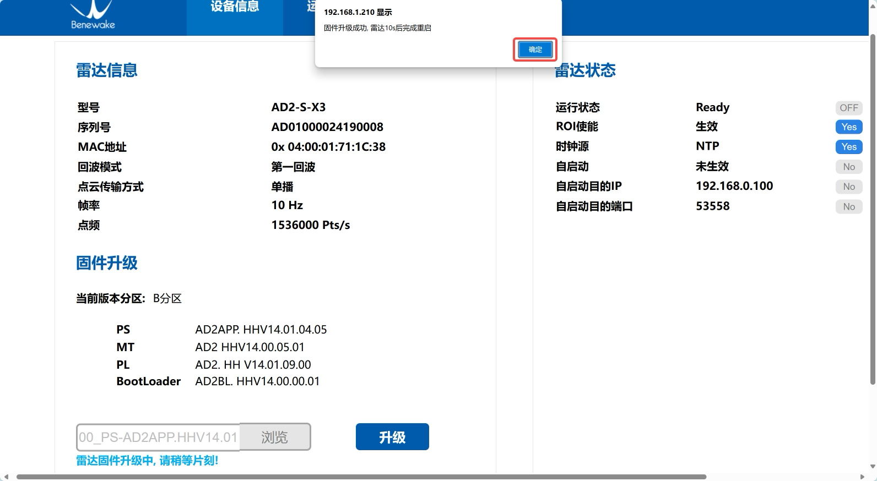Click the vertical page scrollbar
Screen dimensions: 877x481
[x=873, y=209]
